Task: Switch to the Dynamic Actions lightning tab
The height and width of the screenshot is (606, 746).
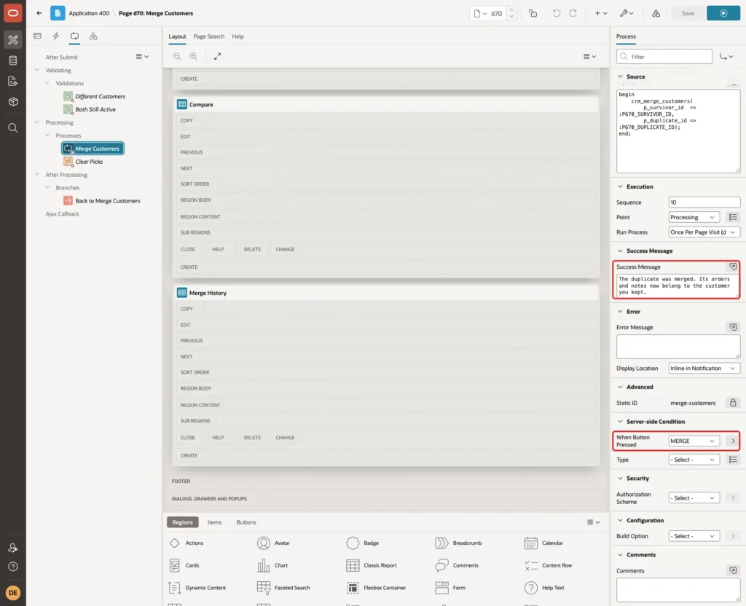Action: click(55, 36)
